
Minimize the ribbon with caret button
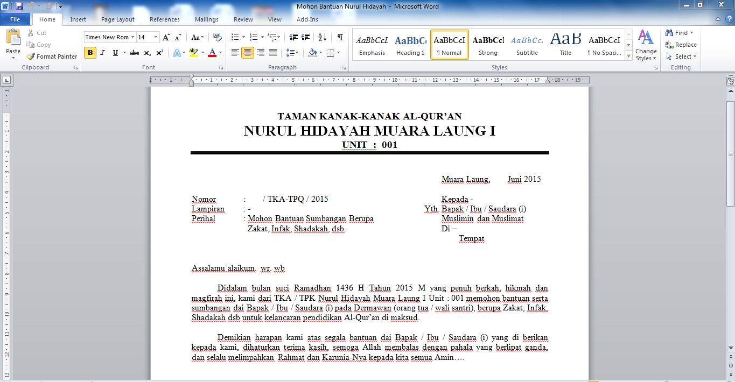[717, 19]
